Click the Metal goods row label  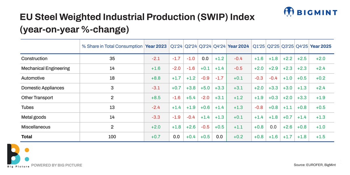click(34, 117)
